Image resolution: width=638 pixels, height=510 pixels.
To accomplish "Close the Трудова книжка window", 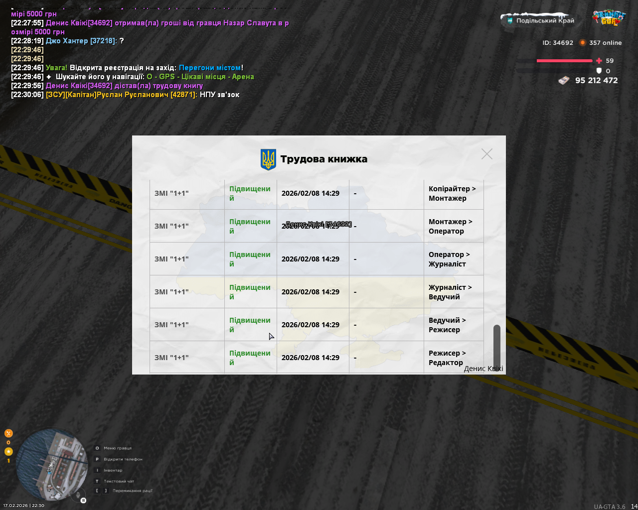I will [487, 154].
